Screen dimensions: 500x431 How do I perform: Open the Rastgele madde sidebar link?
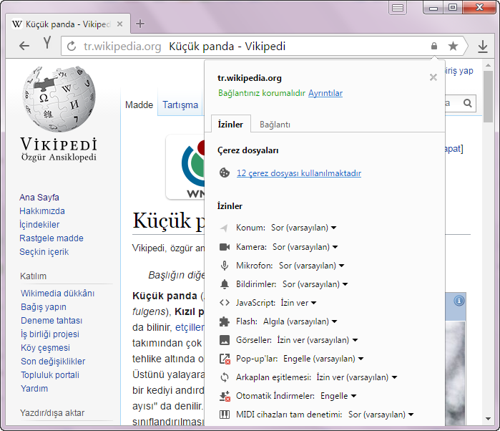point(52,238)
